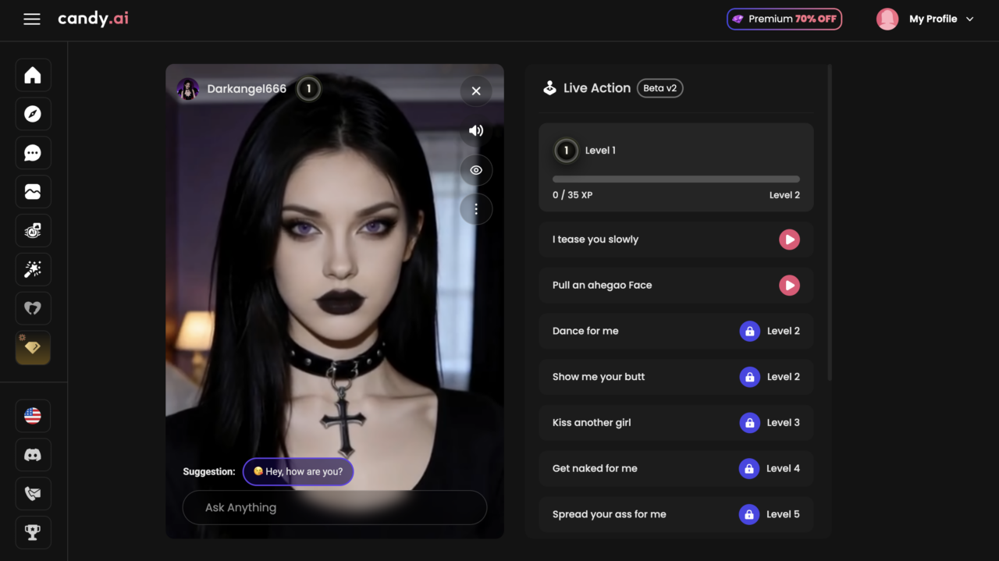This screenshot has height=561, width=999.
Task: Click the candy.ai logo
Action: (x=93, y=19)
